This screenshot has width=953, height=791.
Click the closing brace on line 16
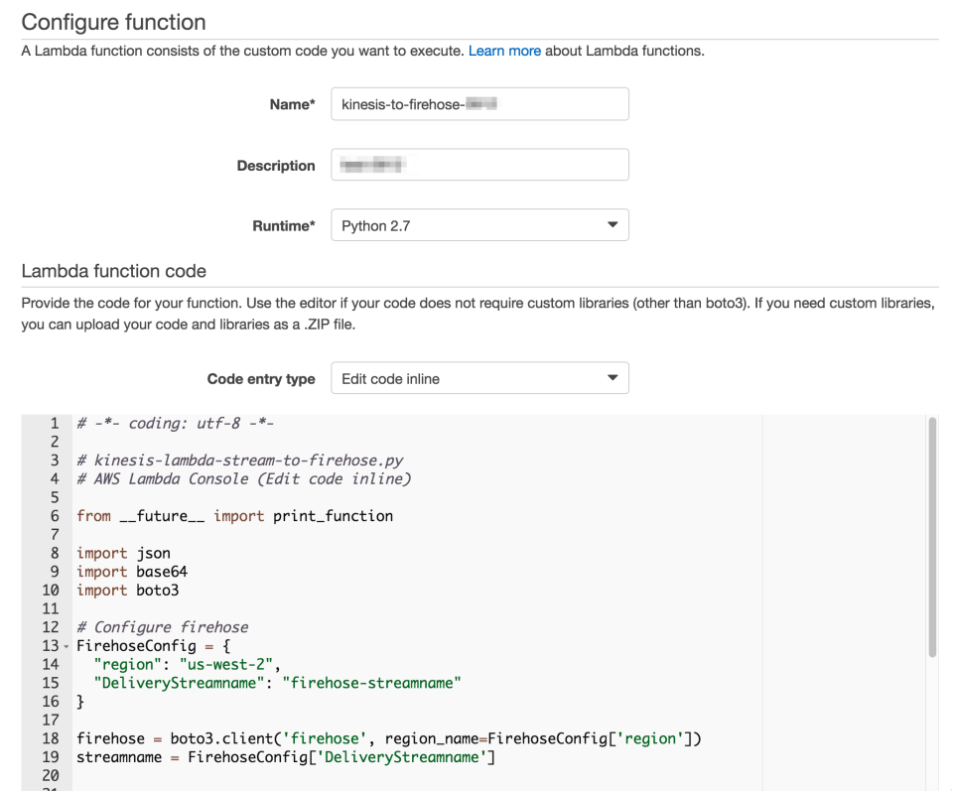click(x=78, y=702)
